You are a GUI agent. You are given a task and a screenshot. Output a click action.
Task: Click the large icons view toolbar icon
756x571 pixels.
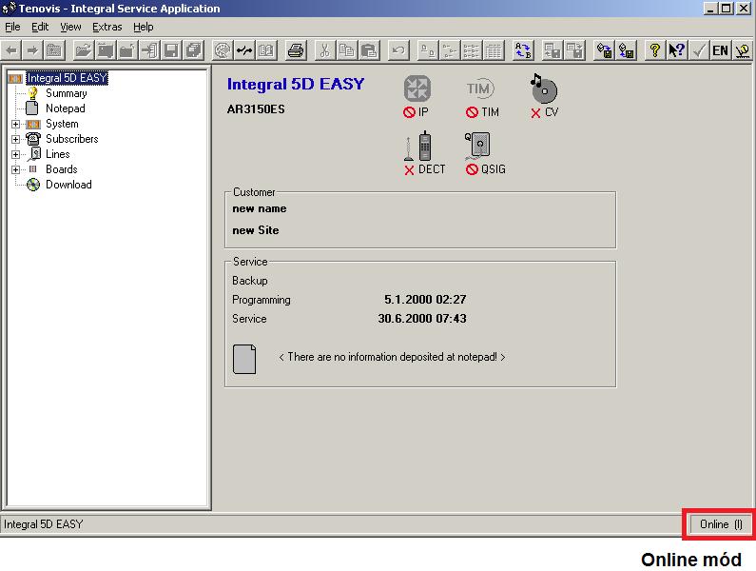pyautogui.click(x=427, y=50)
